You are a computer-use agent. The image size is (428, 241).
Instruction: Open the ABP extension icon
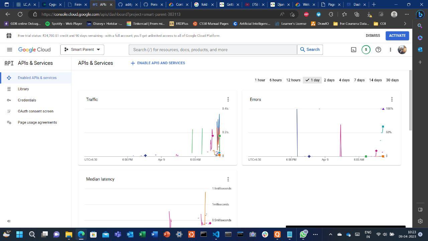(x=306, y=14)
